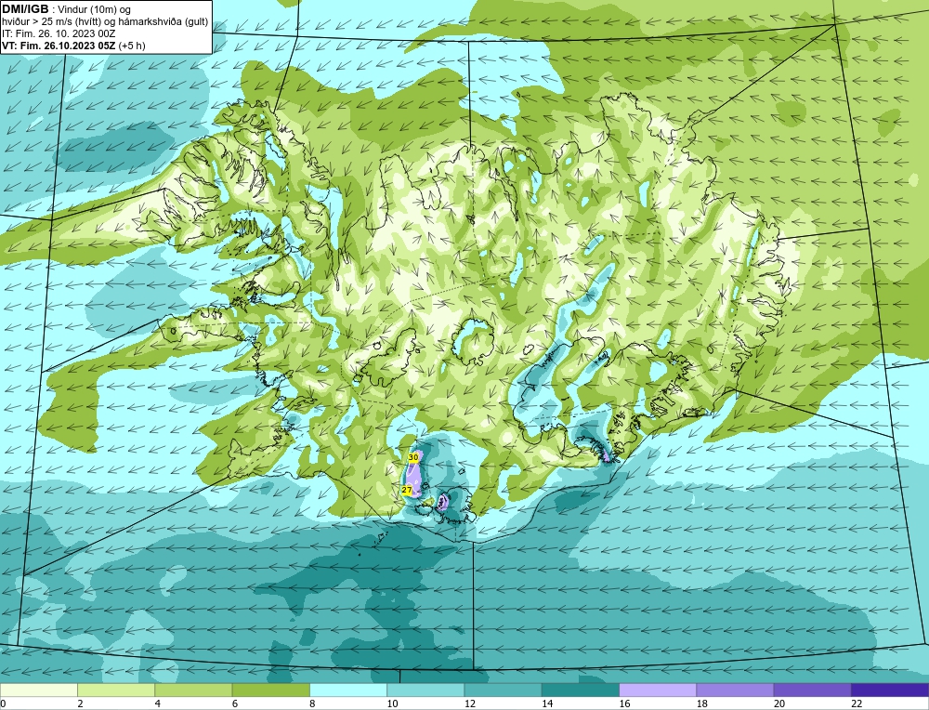929x710 pixels.
Task: Click the legend scale number '6'
Action: pos(235,703)
